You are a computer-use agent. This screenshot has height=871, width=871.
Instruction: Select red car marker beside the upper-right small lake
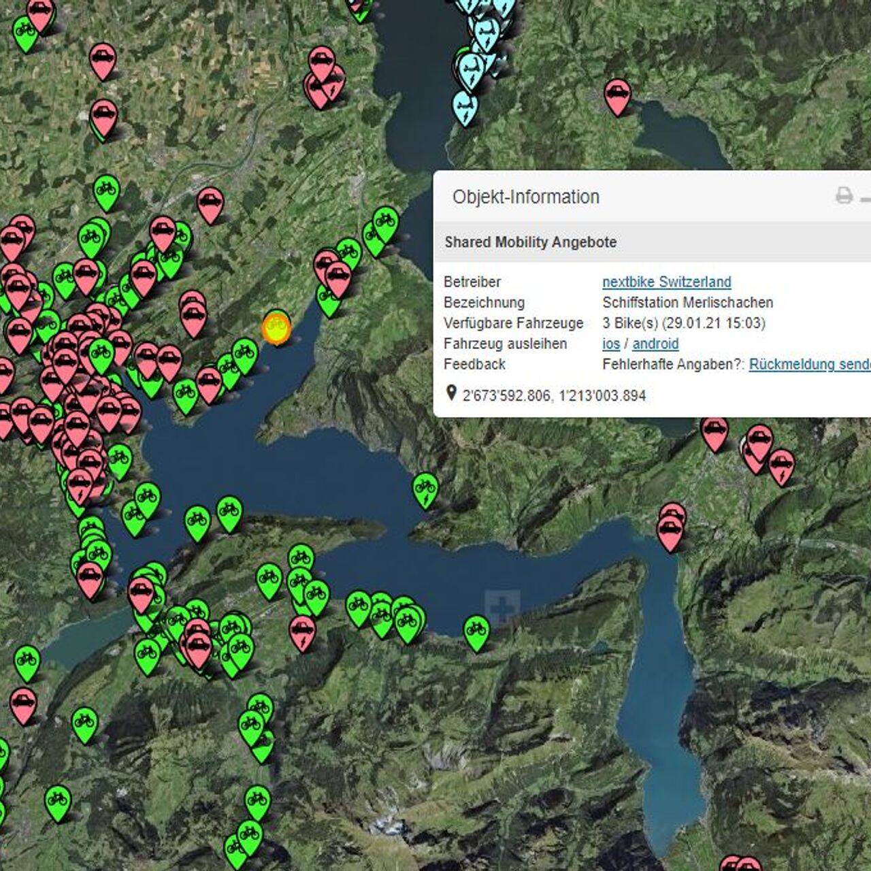[x=617, y=98]
